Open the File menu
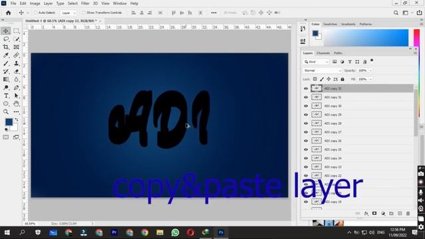 point(13,3)
